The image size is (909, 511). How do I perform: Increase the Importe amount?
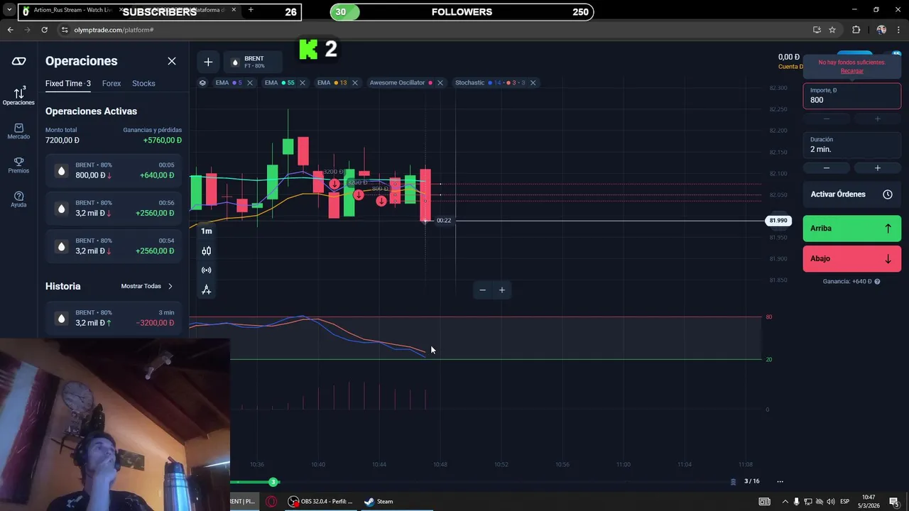click(x=877, y=119)
